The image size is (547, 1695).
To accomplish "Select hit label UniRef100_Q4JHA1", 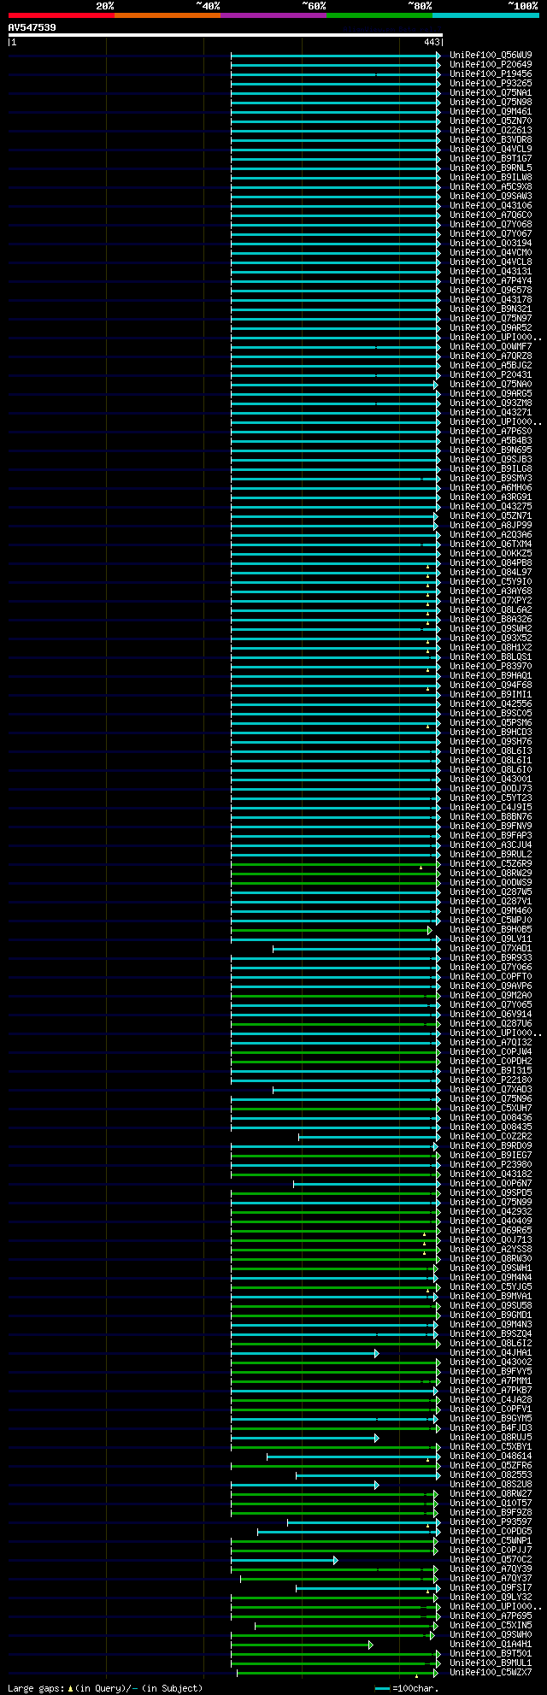I will click(x=491, y=1353).
